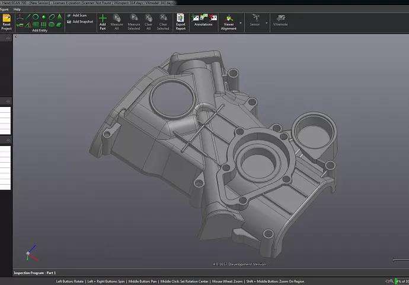The image size is (409, 285).
Task: Click the Clear All icon
Action: [x=148, y=19]
